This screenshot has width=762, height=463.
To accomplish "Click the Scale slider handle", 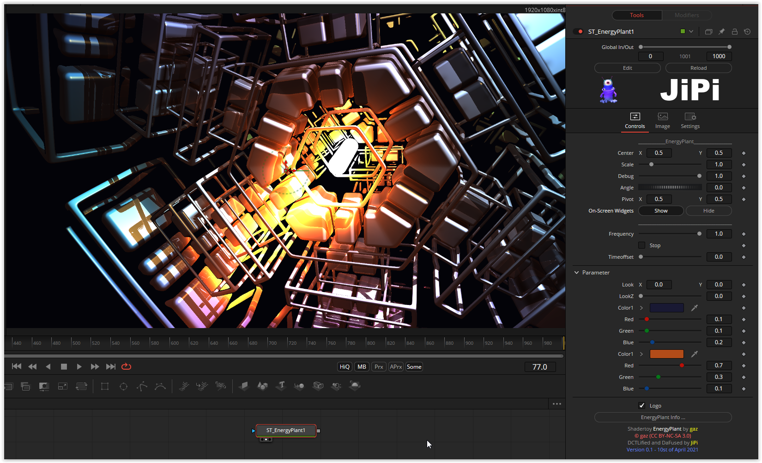I will click(x=651, y=164).
